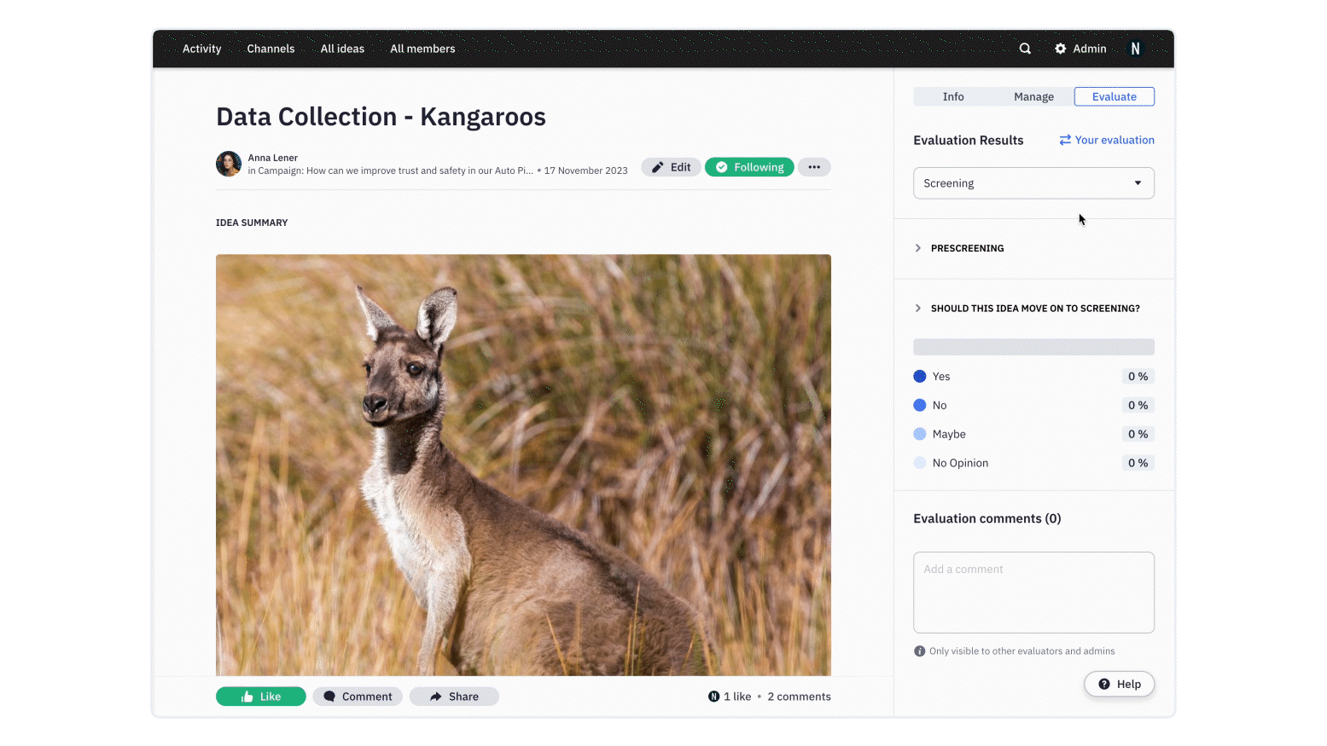
Task: Click the Add a comment text box
Action: point(1033,593)
